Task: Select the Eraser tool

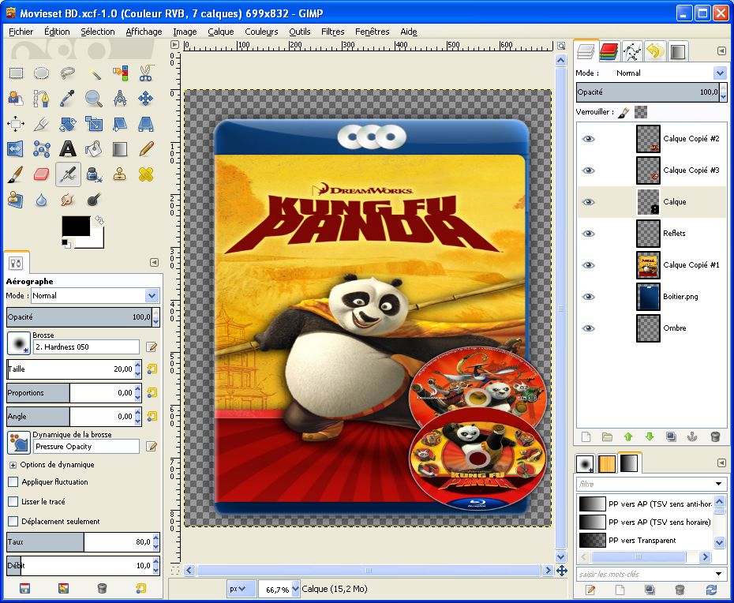Action: [x=42, y=174]
